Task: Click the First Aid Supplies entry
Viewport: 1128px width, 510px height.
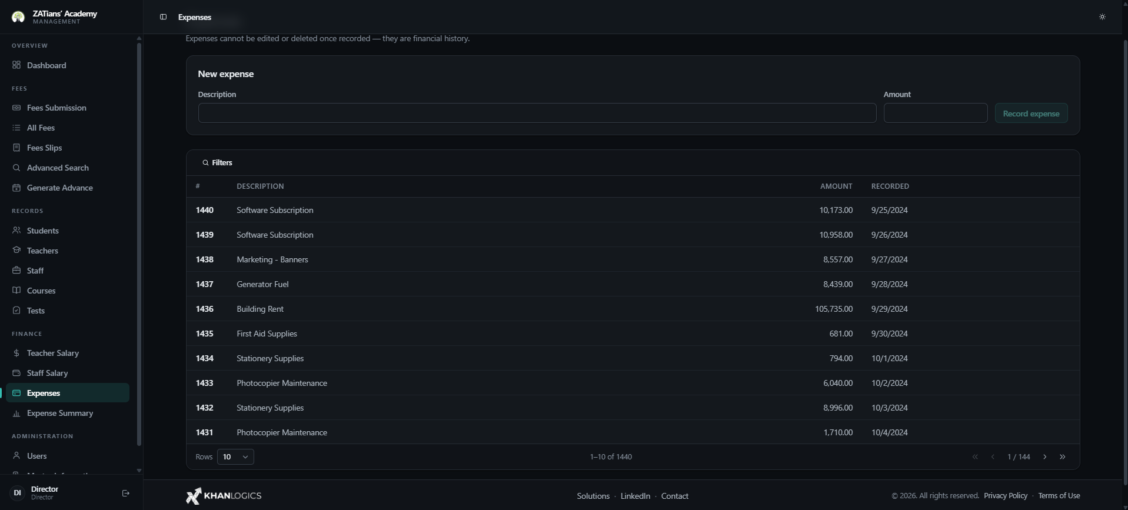Action: (x=267, y=334)
